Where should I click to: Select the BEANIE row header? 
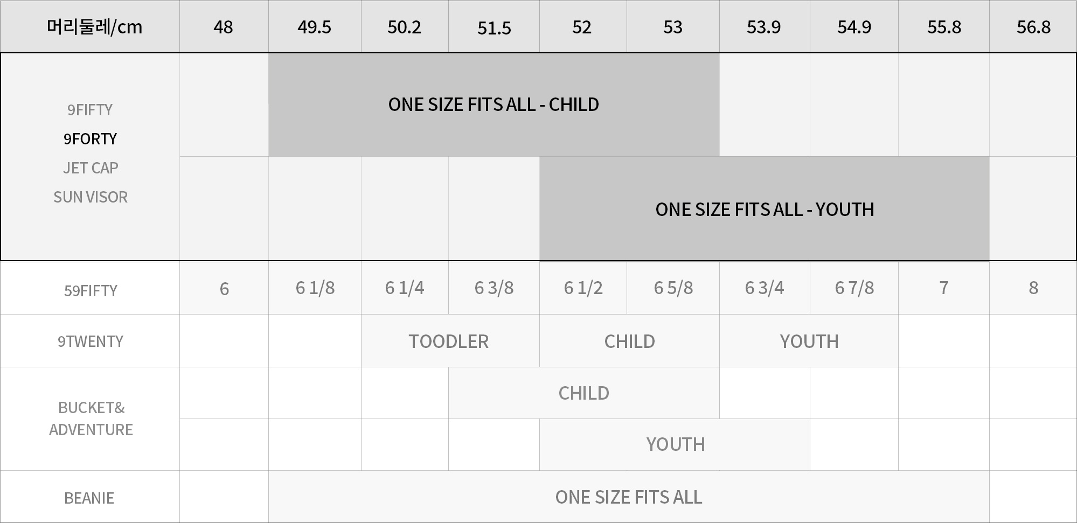(x=90, y=497)
